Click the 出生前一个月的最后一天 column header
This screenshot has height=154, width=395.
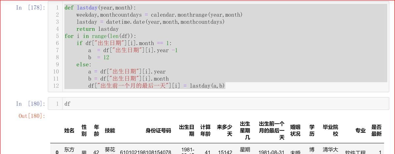coord(272,130)
